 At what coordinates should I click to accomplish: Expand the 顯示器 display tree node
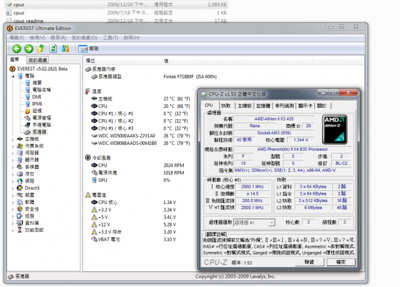[13, 160]
